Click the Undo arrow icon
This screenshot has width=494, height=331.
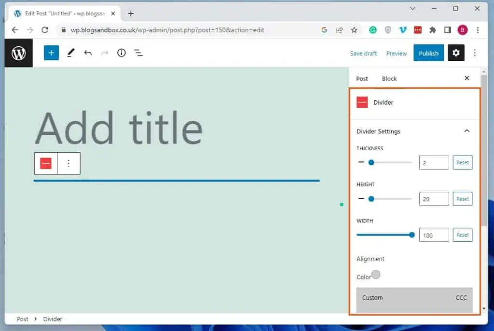(88, 53)
